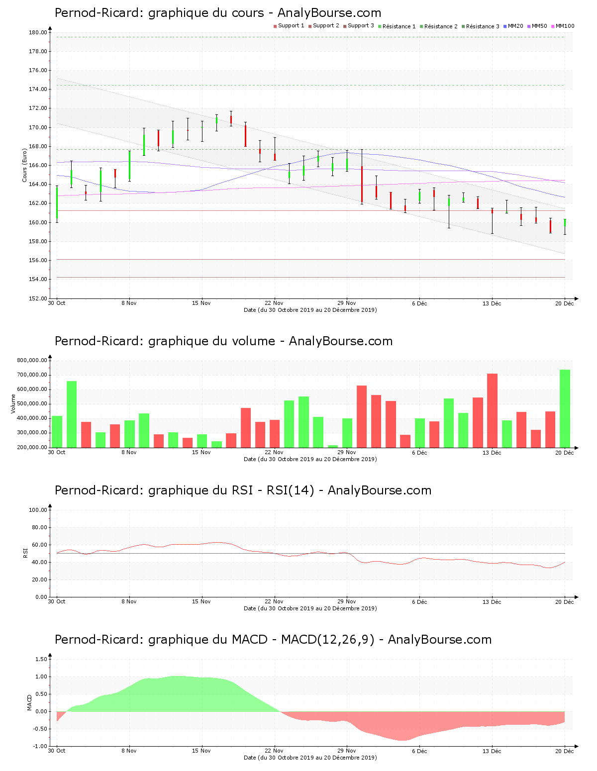The width and height of the screenshot is (597, 771).
Task: Click the 168.00 price axis value
Action: (x=38, y=147)
